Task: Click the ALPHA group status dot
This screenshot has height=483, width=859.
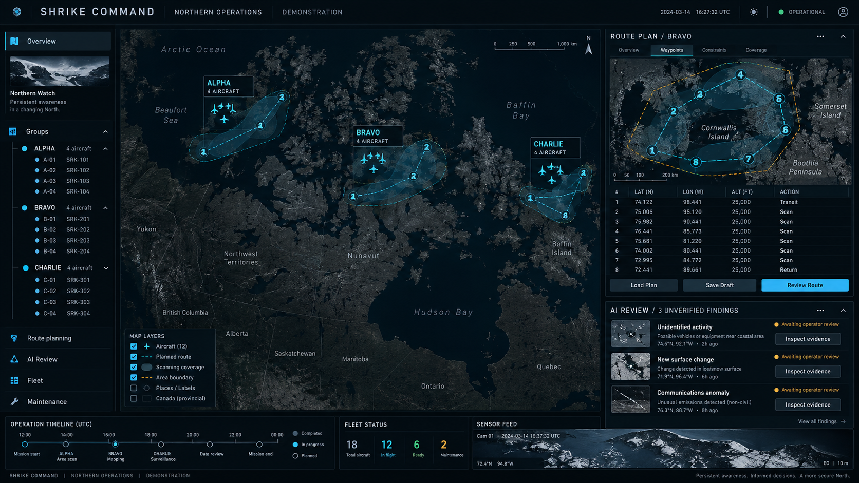Action: pyautogui.click(x=24, y=148)
